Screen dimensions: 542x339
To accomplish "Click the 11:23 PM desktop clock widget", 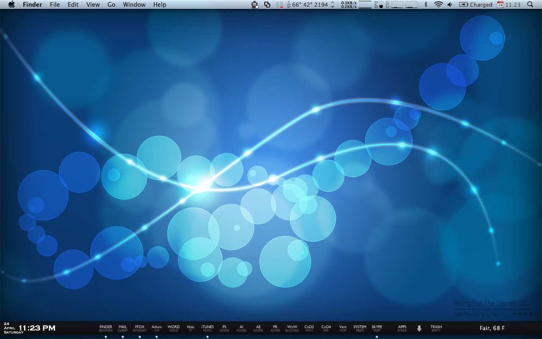I will pos(37,328).
